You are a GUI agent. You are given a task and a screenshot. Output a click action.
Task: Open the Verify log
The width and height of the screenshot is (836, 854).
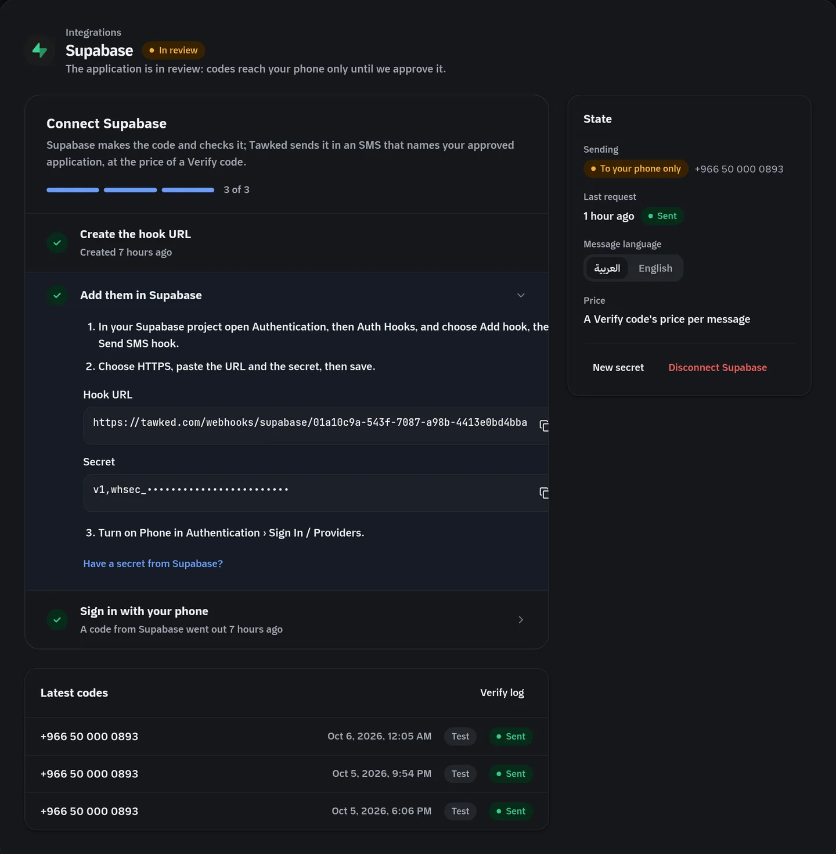coord(502,692)
